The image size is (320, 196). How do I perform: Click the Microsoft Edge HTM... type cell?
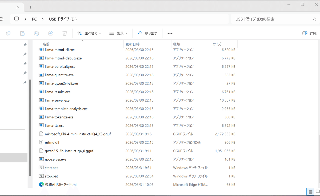[190, 185]
